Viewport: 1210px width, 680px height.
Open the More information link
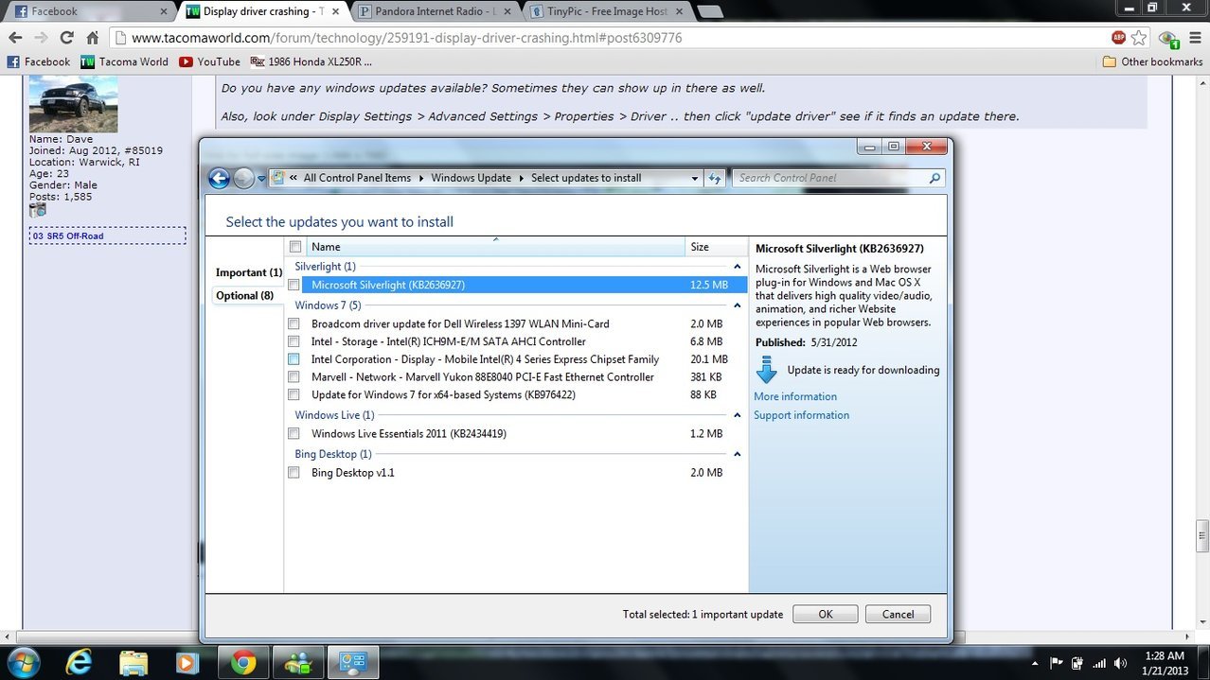click(x=795, y=396)
